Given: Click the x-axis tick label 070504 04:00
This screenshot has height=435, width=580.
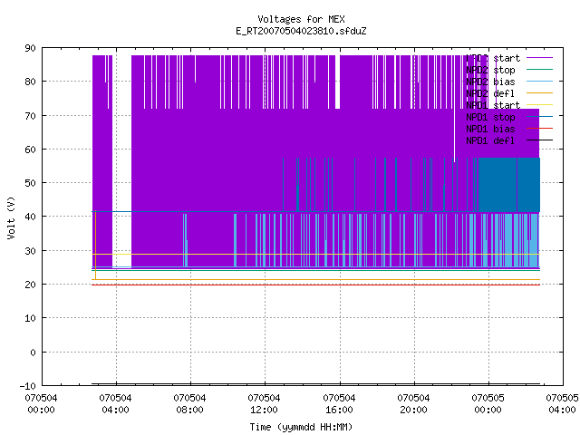Looking at the screenshot, I should point(115,404).
